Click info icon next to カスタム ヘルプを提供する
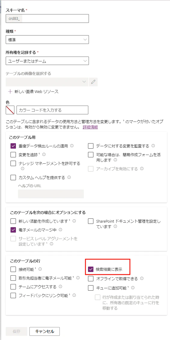Viewport: 170px width, 340px height. point(69,178)
